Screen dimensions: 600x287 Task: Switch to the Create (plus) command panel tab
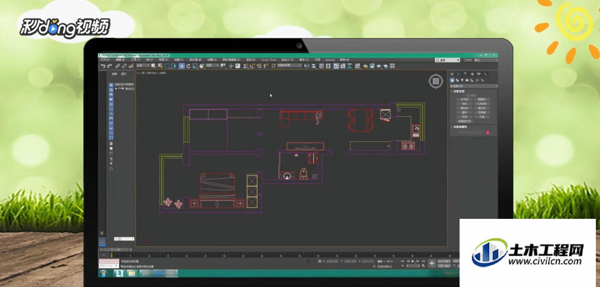pos(452,74)
